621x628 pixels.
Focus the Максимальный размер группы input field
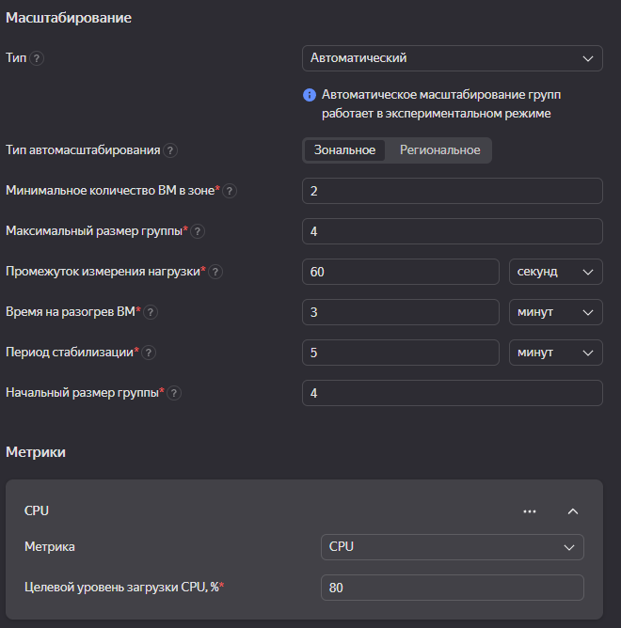453,231
